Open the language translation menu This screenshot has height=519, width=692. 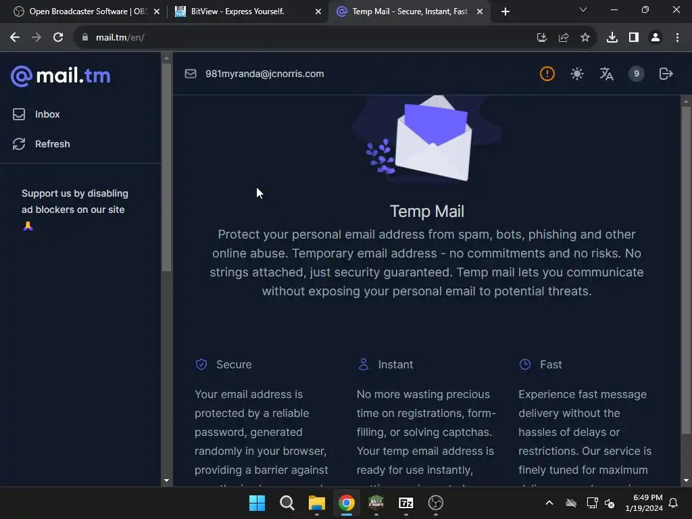606,74
